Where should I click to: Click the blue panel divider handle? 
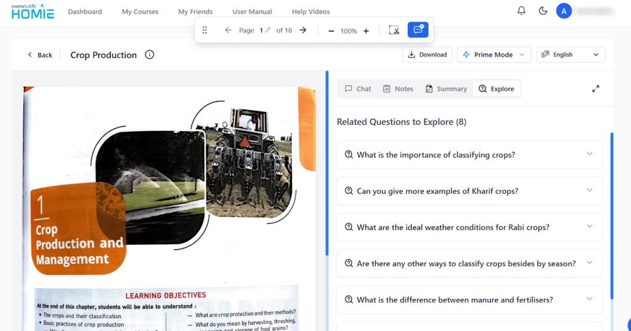[327, 162]
